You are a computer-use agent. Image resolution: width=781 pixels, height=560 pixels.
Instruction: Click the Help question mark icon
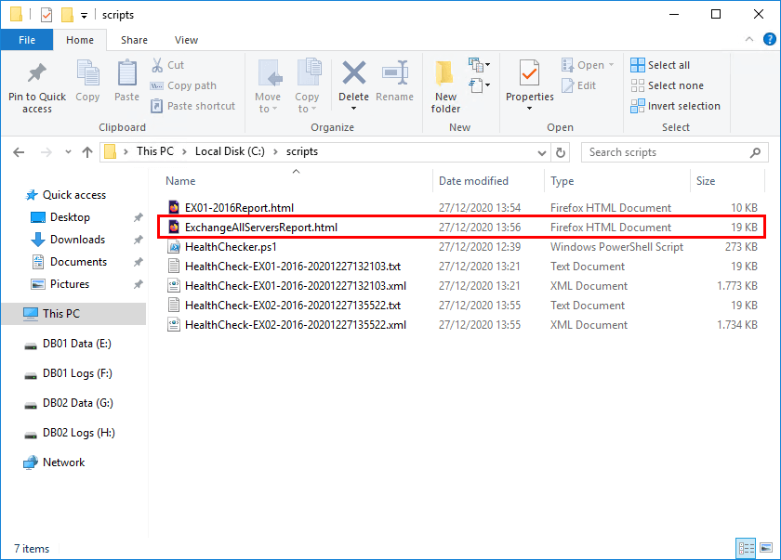pos(769,39)
